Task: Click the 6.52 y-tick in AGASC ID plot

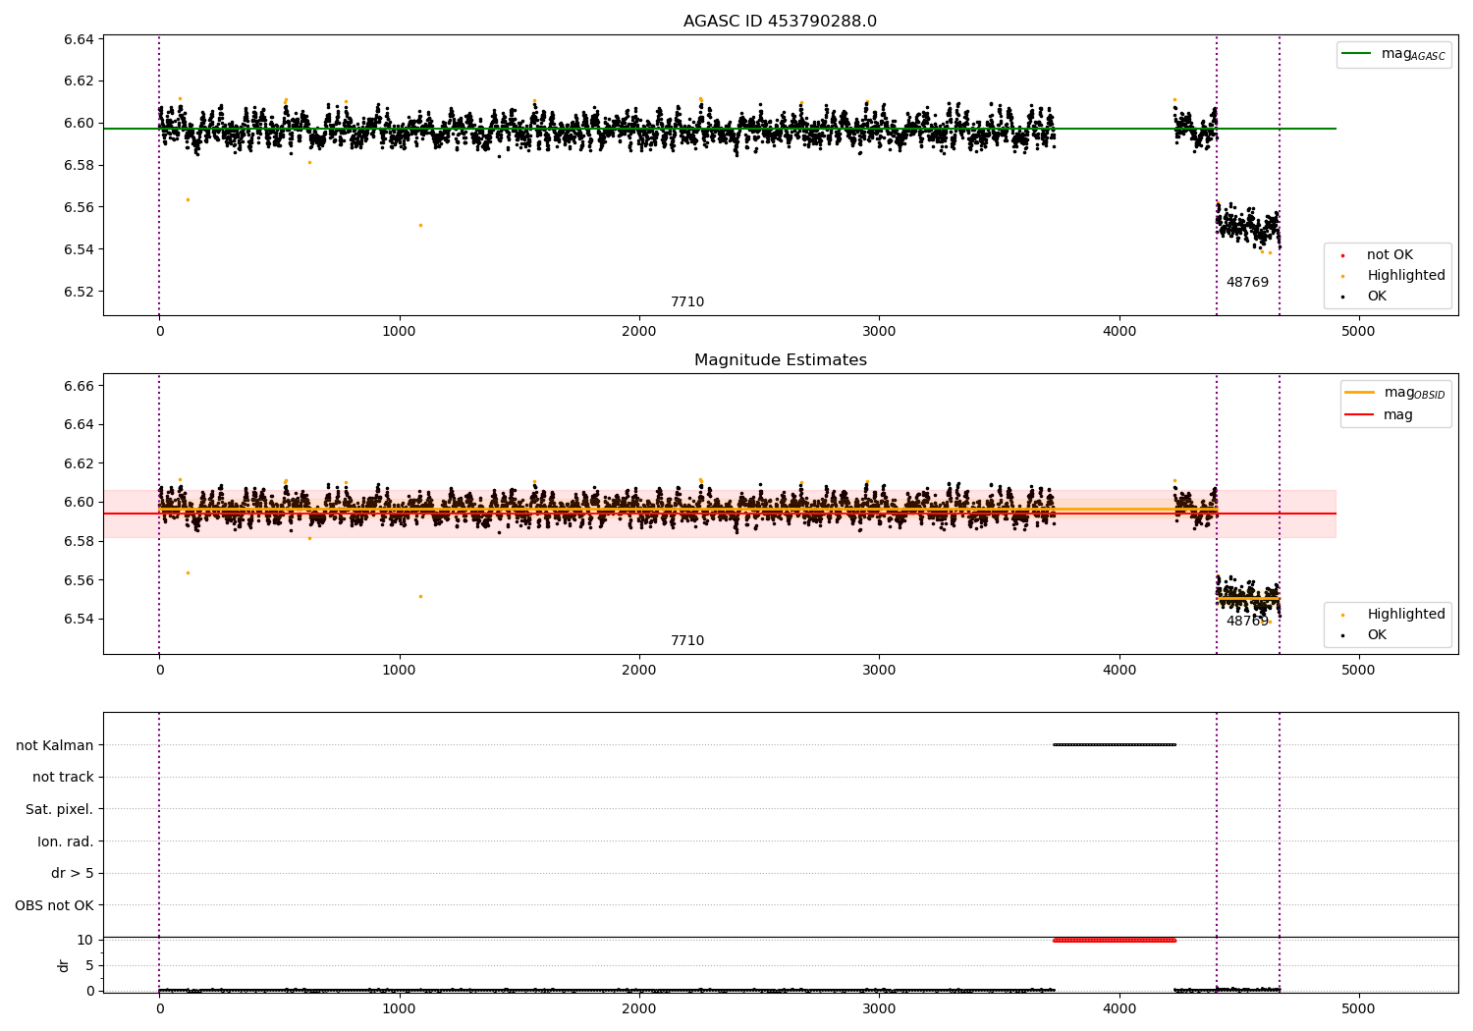Action: (x=79, y=292)
